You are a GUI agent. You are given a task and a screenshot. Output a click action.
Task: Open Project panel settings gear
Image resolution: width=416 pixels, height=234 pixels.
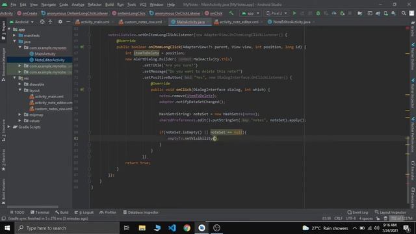coord(60,21)
